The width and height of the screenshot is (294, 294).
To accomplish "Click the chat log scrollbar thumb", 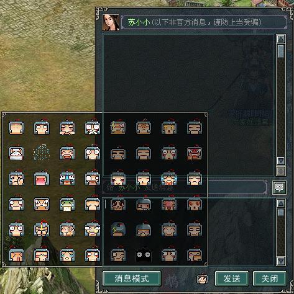I will (x=281, y=51).
